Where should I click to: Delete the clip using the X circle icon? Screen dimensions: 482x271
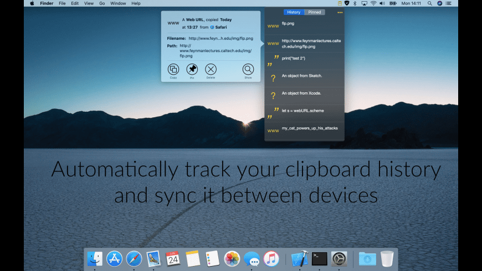[x=211, y=69]
